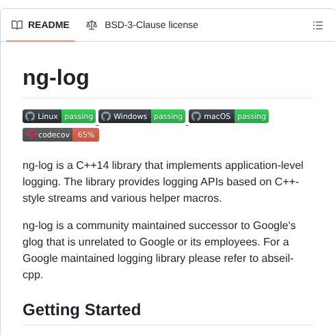Viewport: 335px width, 335px height.
Task: Open the Windows passing build badge
Action: (x=142, y=116)
